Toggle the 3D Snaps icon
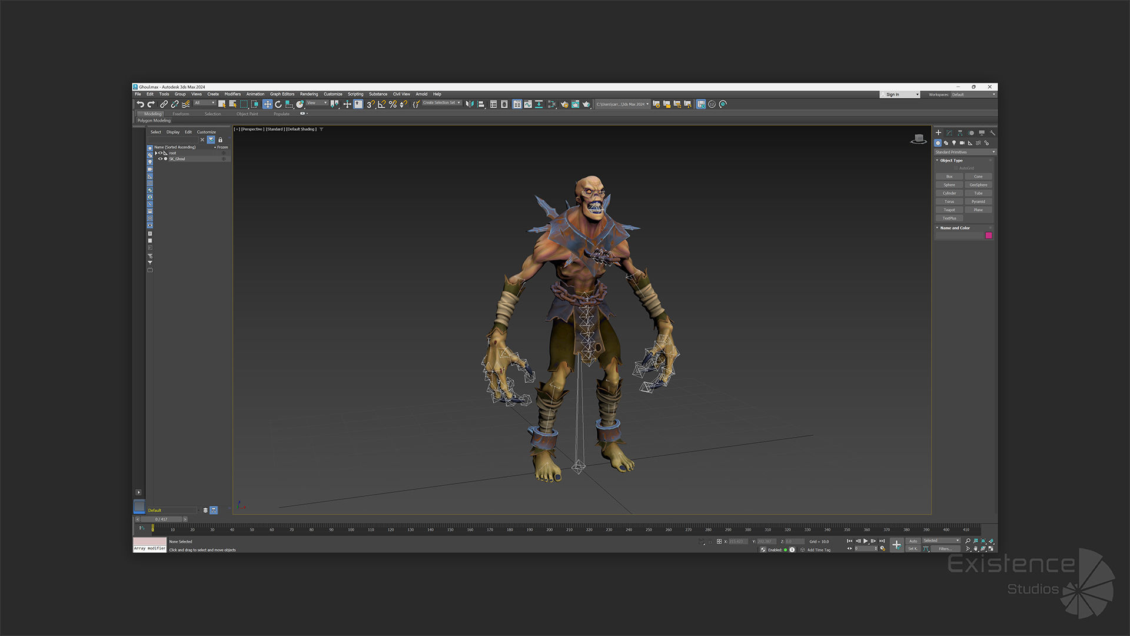This screenshot has width=1130, height=636. [x=370, y=104]
